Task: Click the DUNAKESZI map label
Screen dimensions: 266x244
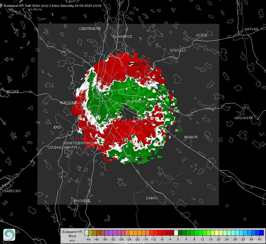Action: pos(122,37)
